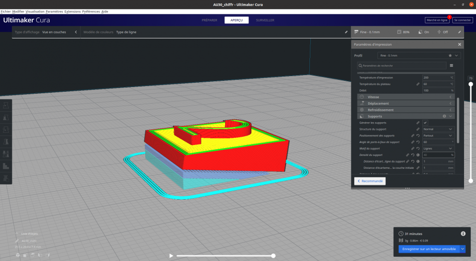Click the support On indicator in summary bar

point(424,32)
